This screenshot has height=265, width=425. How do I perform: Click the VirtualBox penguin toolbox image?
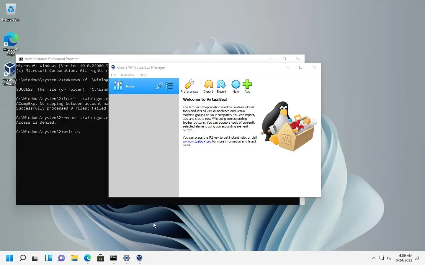(289, 127)
